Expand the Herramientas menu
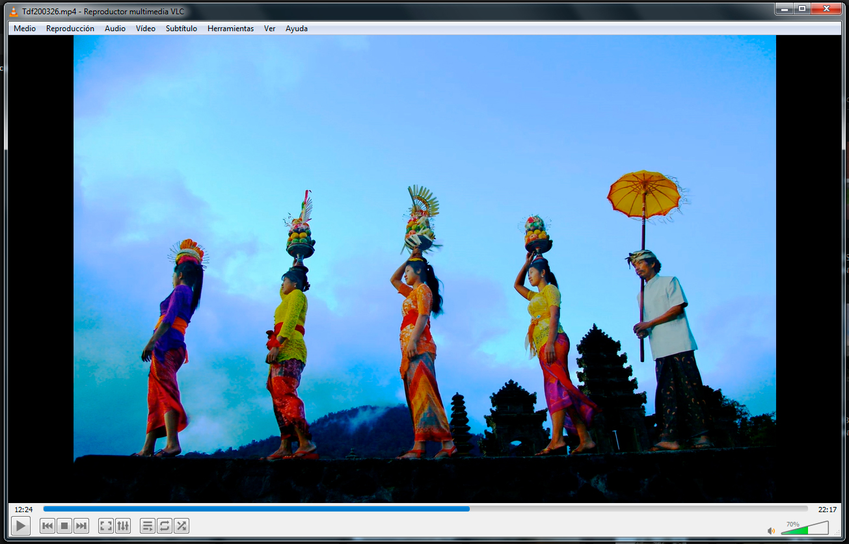 click(230, 29)
